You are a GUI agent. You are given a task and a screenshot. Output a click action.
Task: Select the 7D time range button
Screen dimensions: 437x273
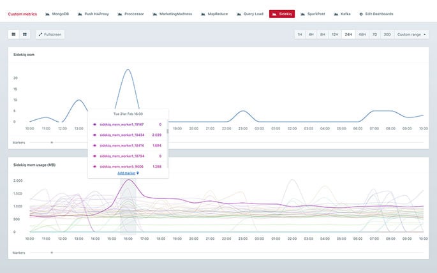tap(374, 34)
